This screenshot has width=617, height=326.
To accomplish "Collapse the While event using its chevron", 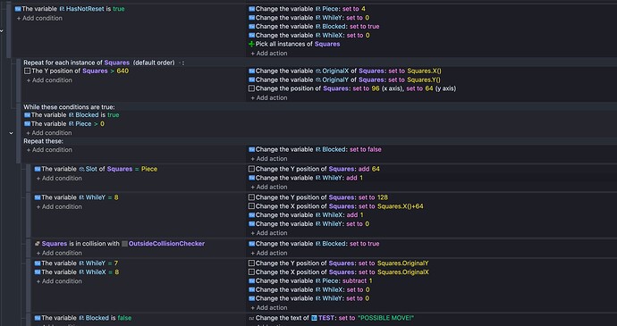I will click(x=11, y=133).
